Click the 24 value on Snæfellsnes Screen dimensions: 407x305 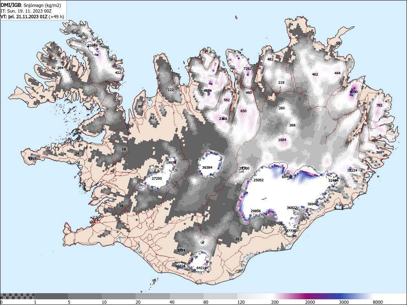[77, 154]
